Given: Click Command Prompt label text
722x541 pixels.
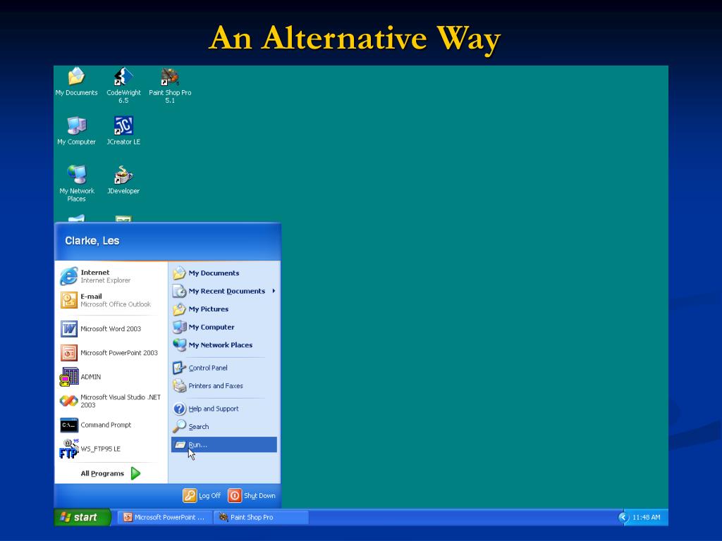Looking at the screenshot, I should 106,425.
